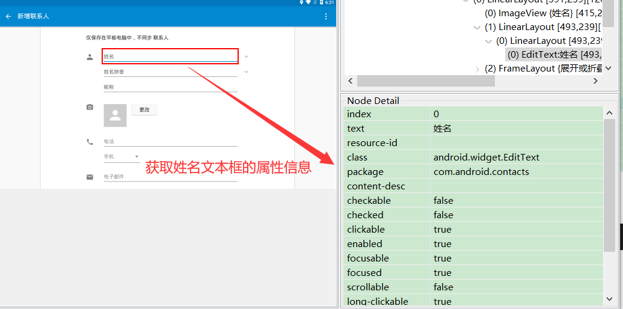Click tree horizontal scrollbar right arrow
Screen dimensions: 623x309
[x=595, y=81]
